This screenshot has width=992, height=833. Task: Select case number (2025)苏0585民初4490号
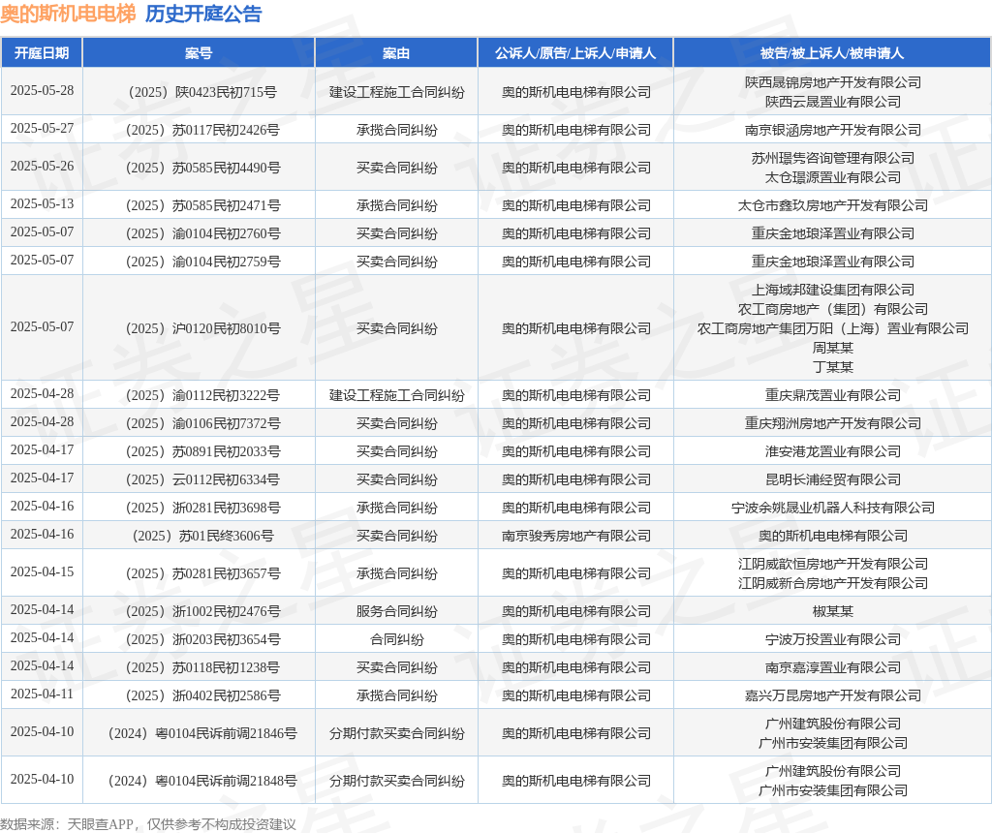(202, 169)
